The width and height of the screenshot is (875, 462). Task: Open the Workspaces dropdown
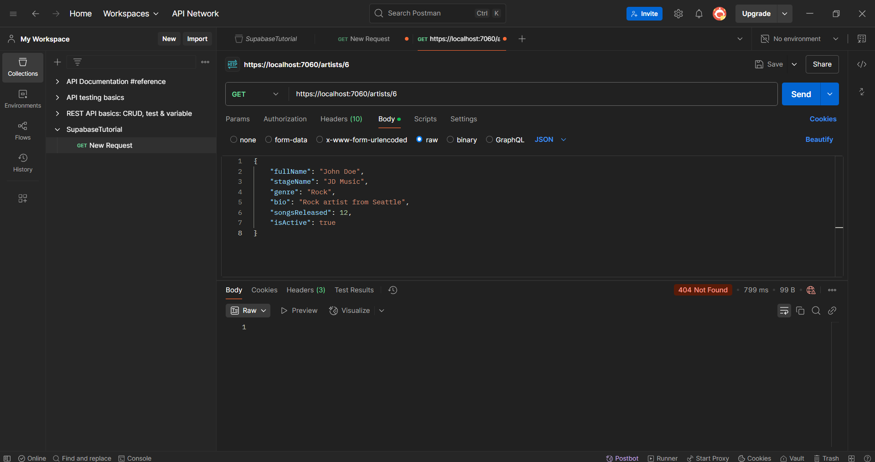click(x=131, y=14)
